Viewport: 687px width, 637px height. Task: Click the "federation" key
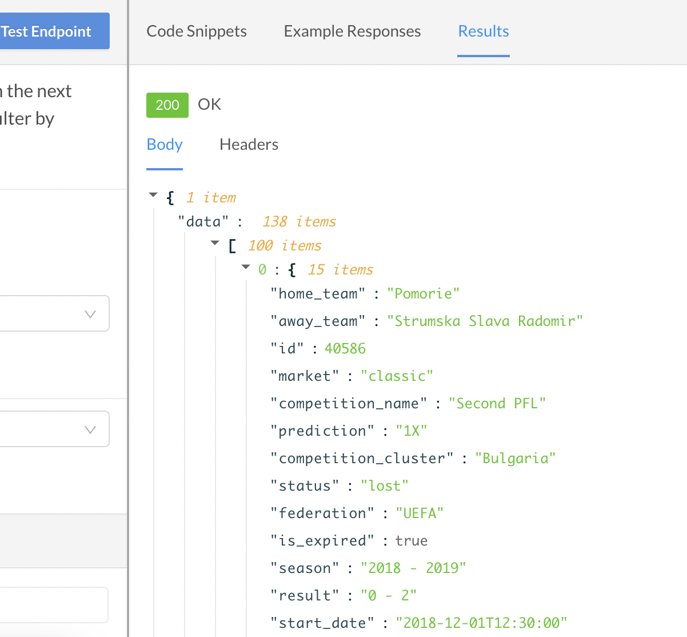(x=322, y=513)
